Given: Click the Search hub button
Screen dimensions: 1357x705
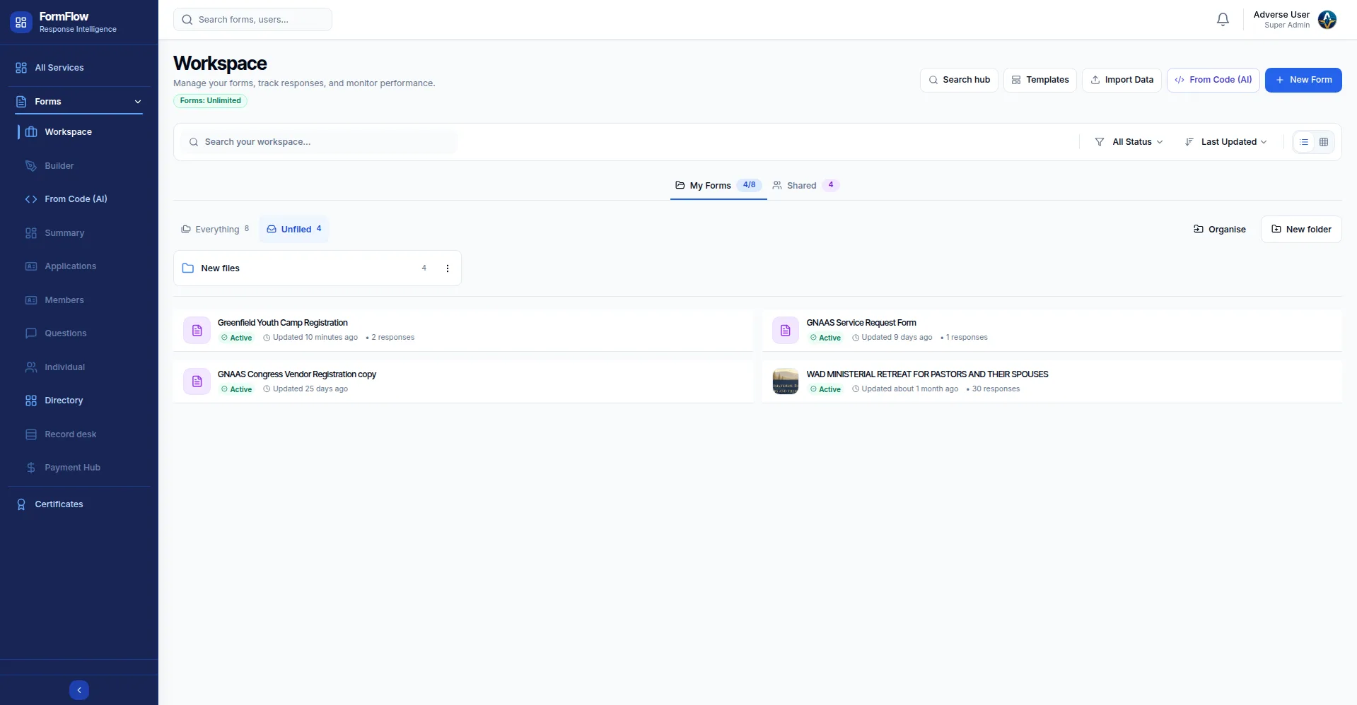Looking at the screenshot, I should pyautogui.click(x=959, y=80).
